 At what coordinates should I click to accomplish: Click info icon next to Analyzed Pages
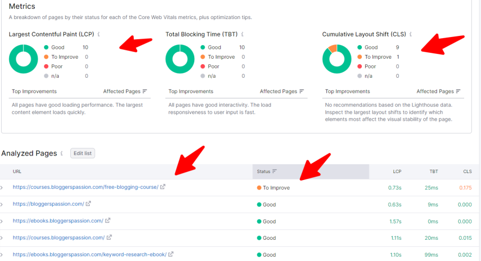coord(62,154)
